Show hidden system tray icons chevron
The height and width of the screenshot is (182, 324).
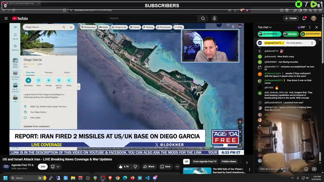pos(292,178)
